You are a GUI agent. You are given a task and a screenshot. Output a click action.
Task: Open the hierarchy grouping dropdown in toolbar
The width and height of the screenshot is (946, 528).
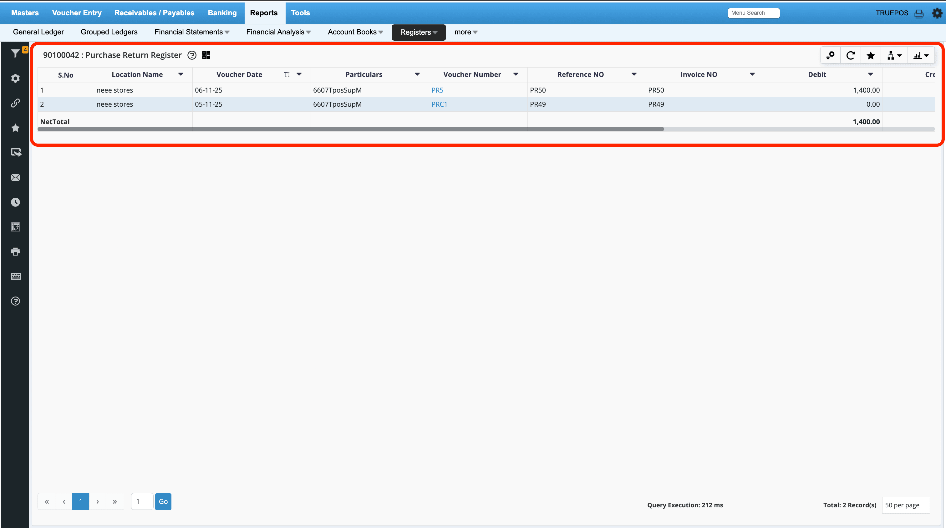click(x=894, y=55)
